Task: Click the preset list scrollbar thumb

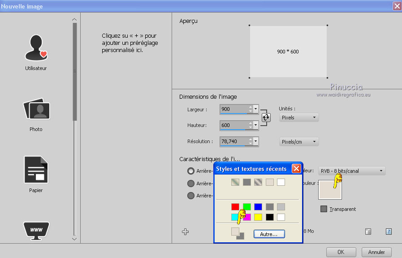Action: 74,72
